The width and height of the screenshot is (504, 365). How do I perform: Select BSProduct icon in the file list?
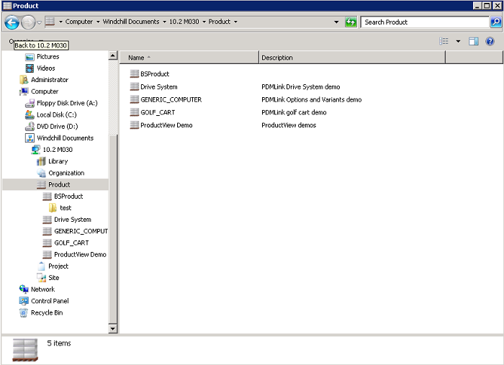point(134,73)
